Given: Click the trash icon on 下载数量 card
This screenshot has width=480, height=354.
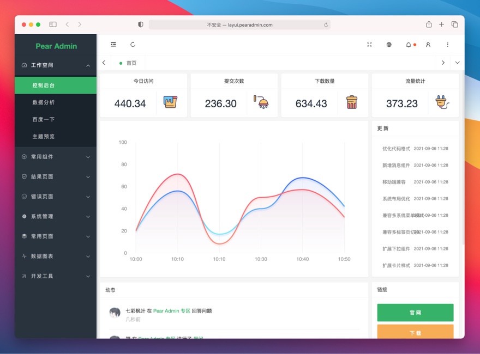Looking at the screenshot, I should pos(352,101).
